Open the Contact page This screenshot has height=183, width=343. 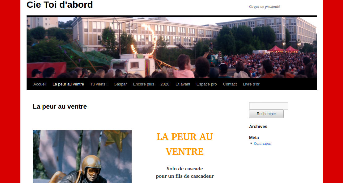pos(230,84)
